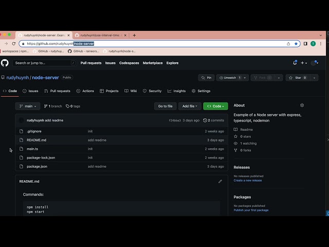The image size is (329, 247).
Task: Open the 2 commits history link
Action: (213, 120)
